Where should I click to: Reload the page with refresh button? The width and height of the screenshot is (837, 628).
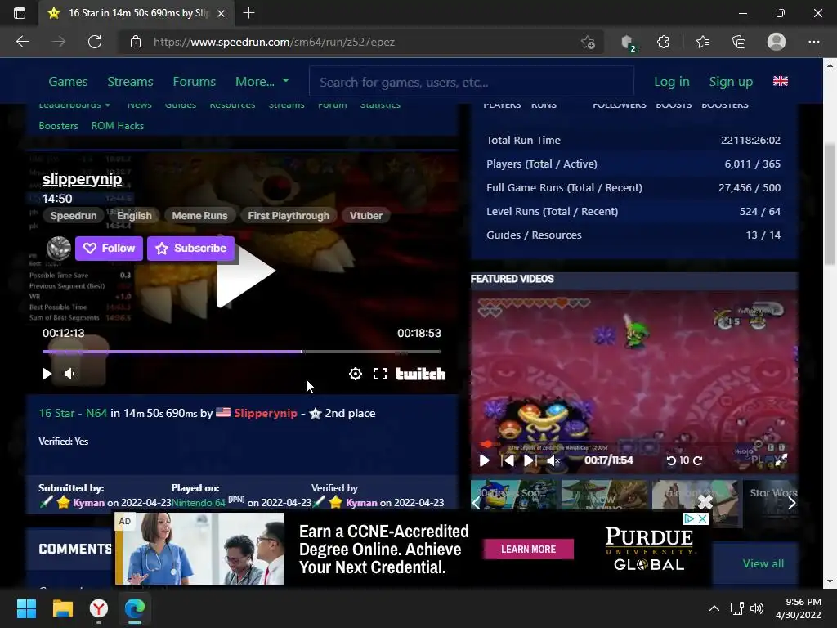point(95,42)
